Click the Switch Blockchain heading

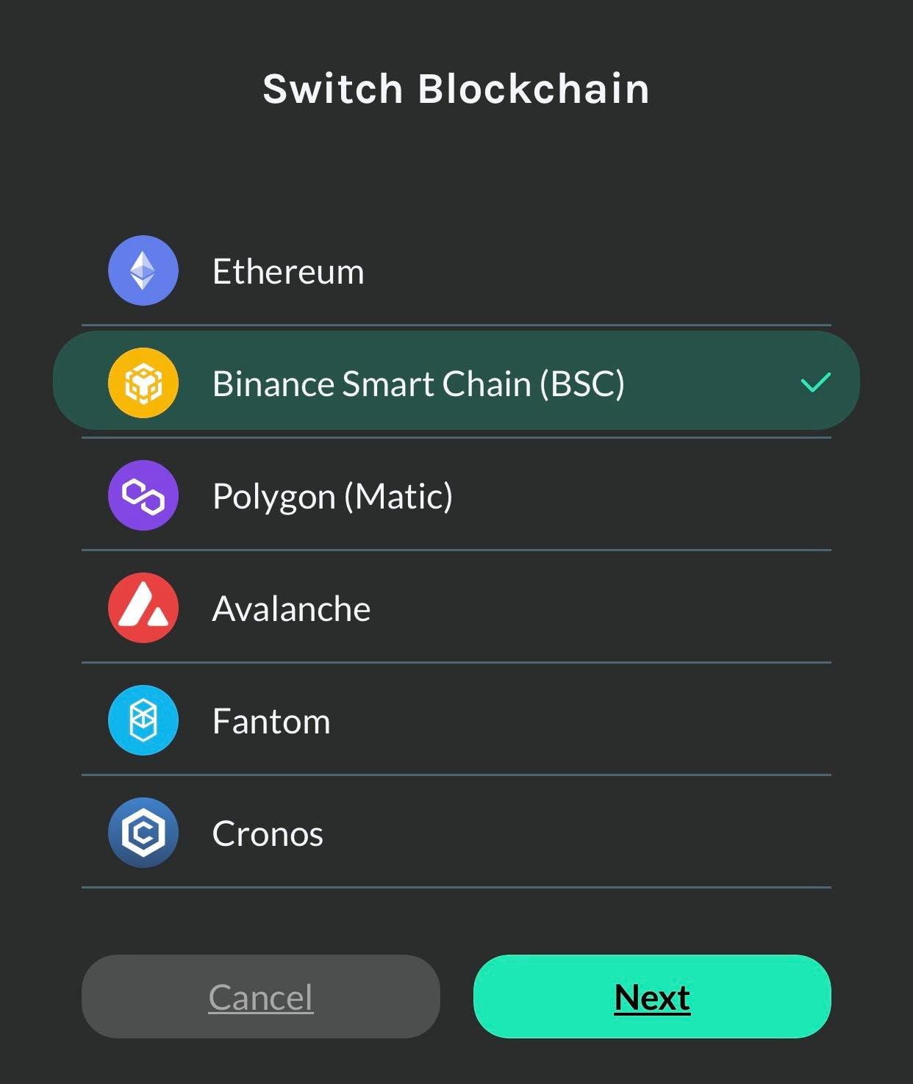(456, 89)
